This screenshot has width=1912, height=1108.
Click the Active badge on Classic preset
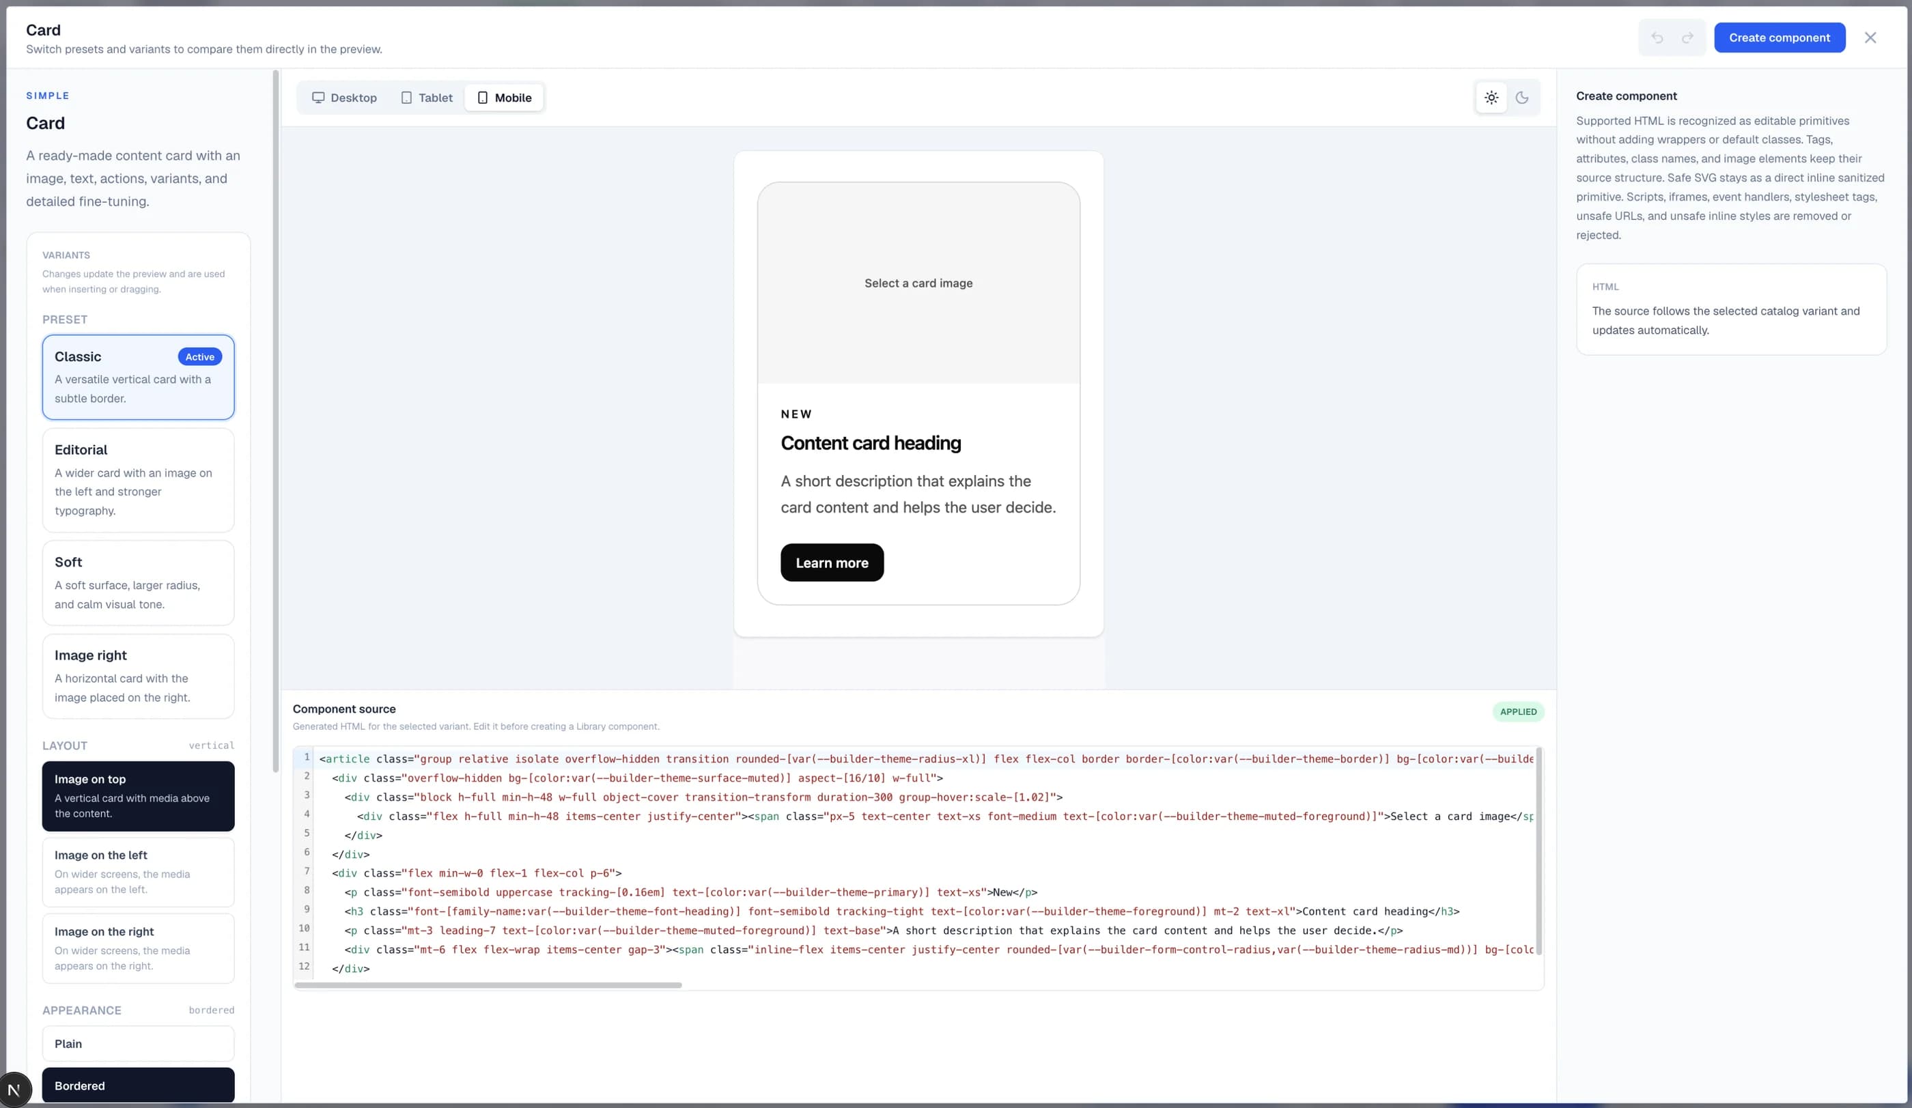199,356
